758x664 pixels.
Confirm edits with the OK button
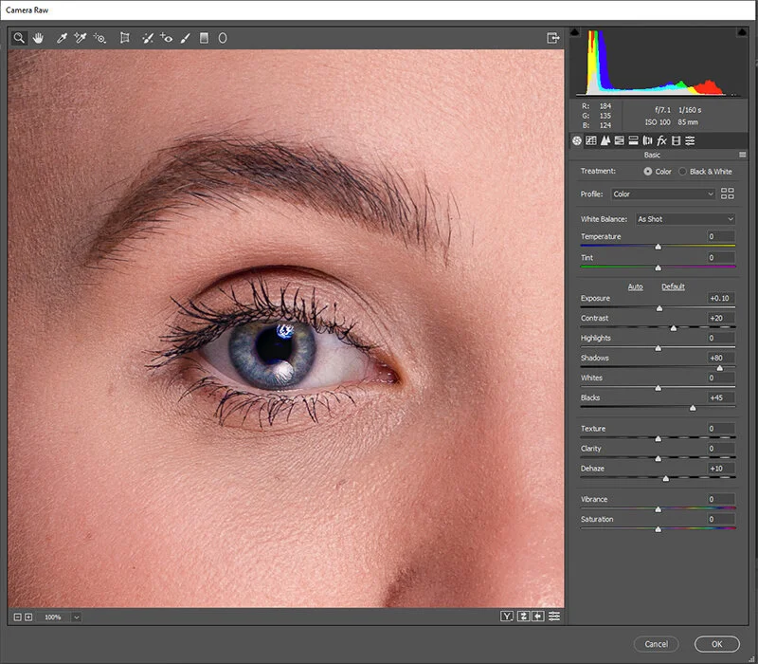tap(717, 642)
